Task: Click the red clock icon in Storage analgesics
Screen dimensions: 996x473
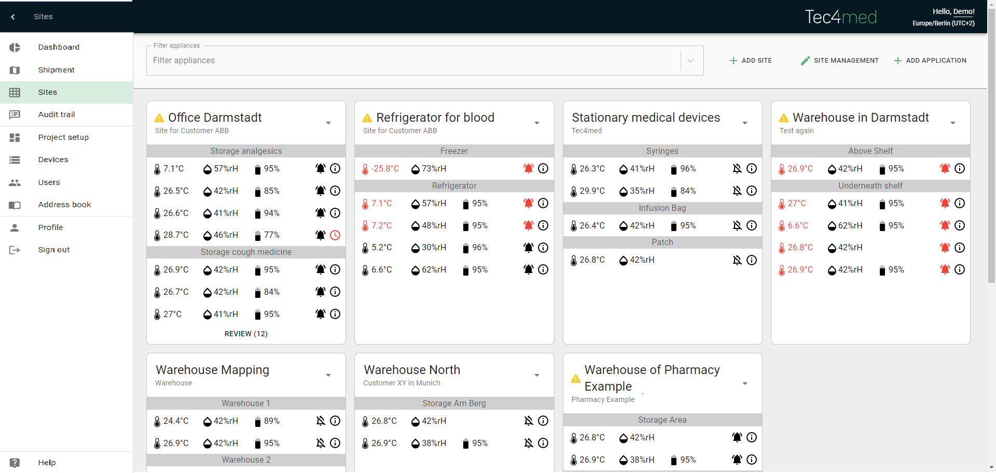Action: (x=336, y=235)
